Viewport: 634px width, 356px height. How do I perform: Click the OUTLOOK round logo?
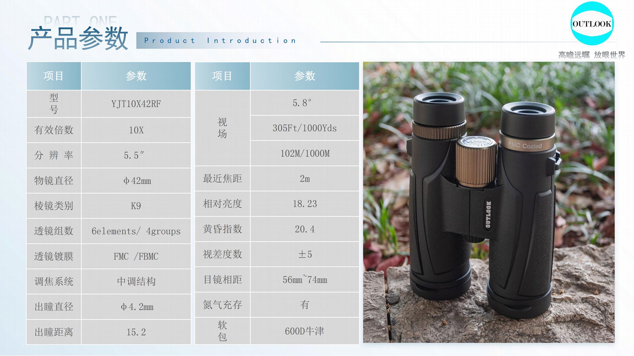pos(592,23)
